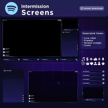108x108 pixels.
Task: Click the round blue Spotify-style logo
Action: coord(11,8)
